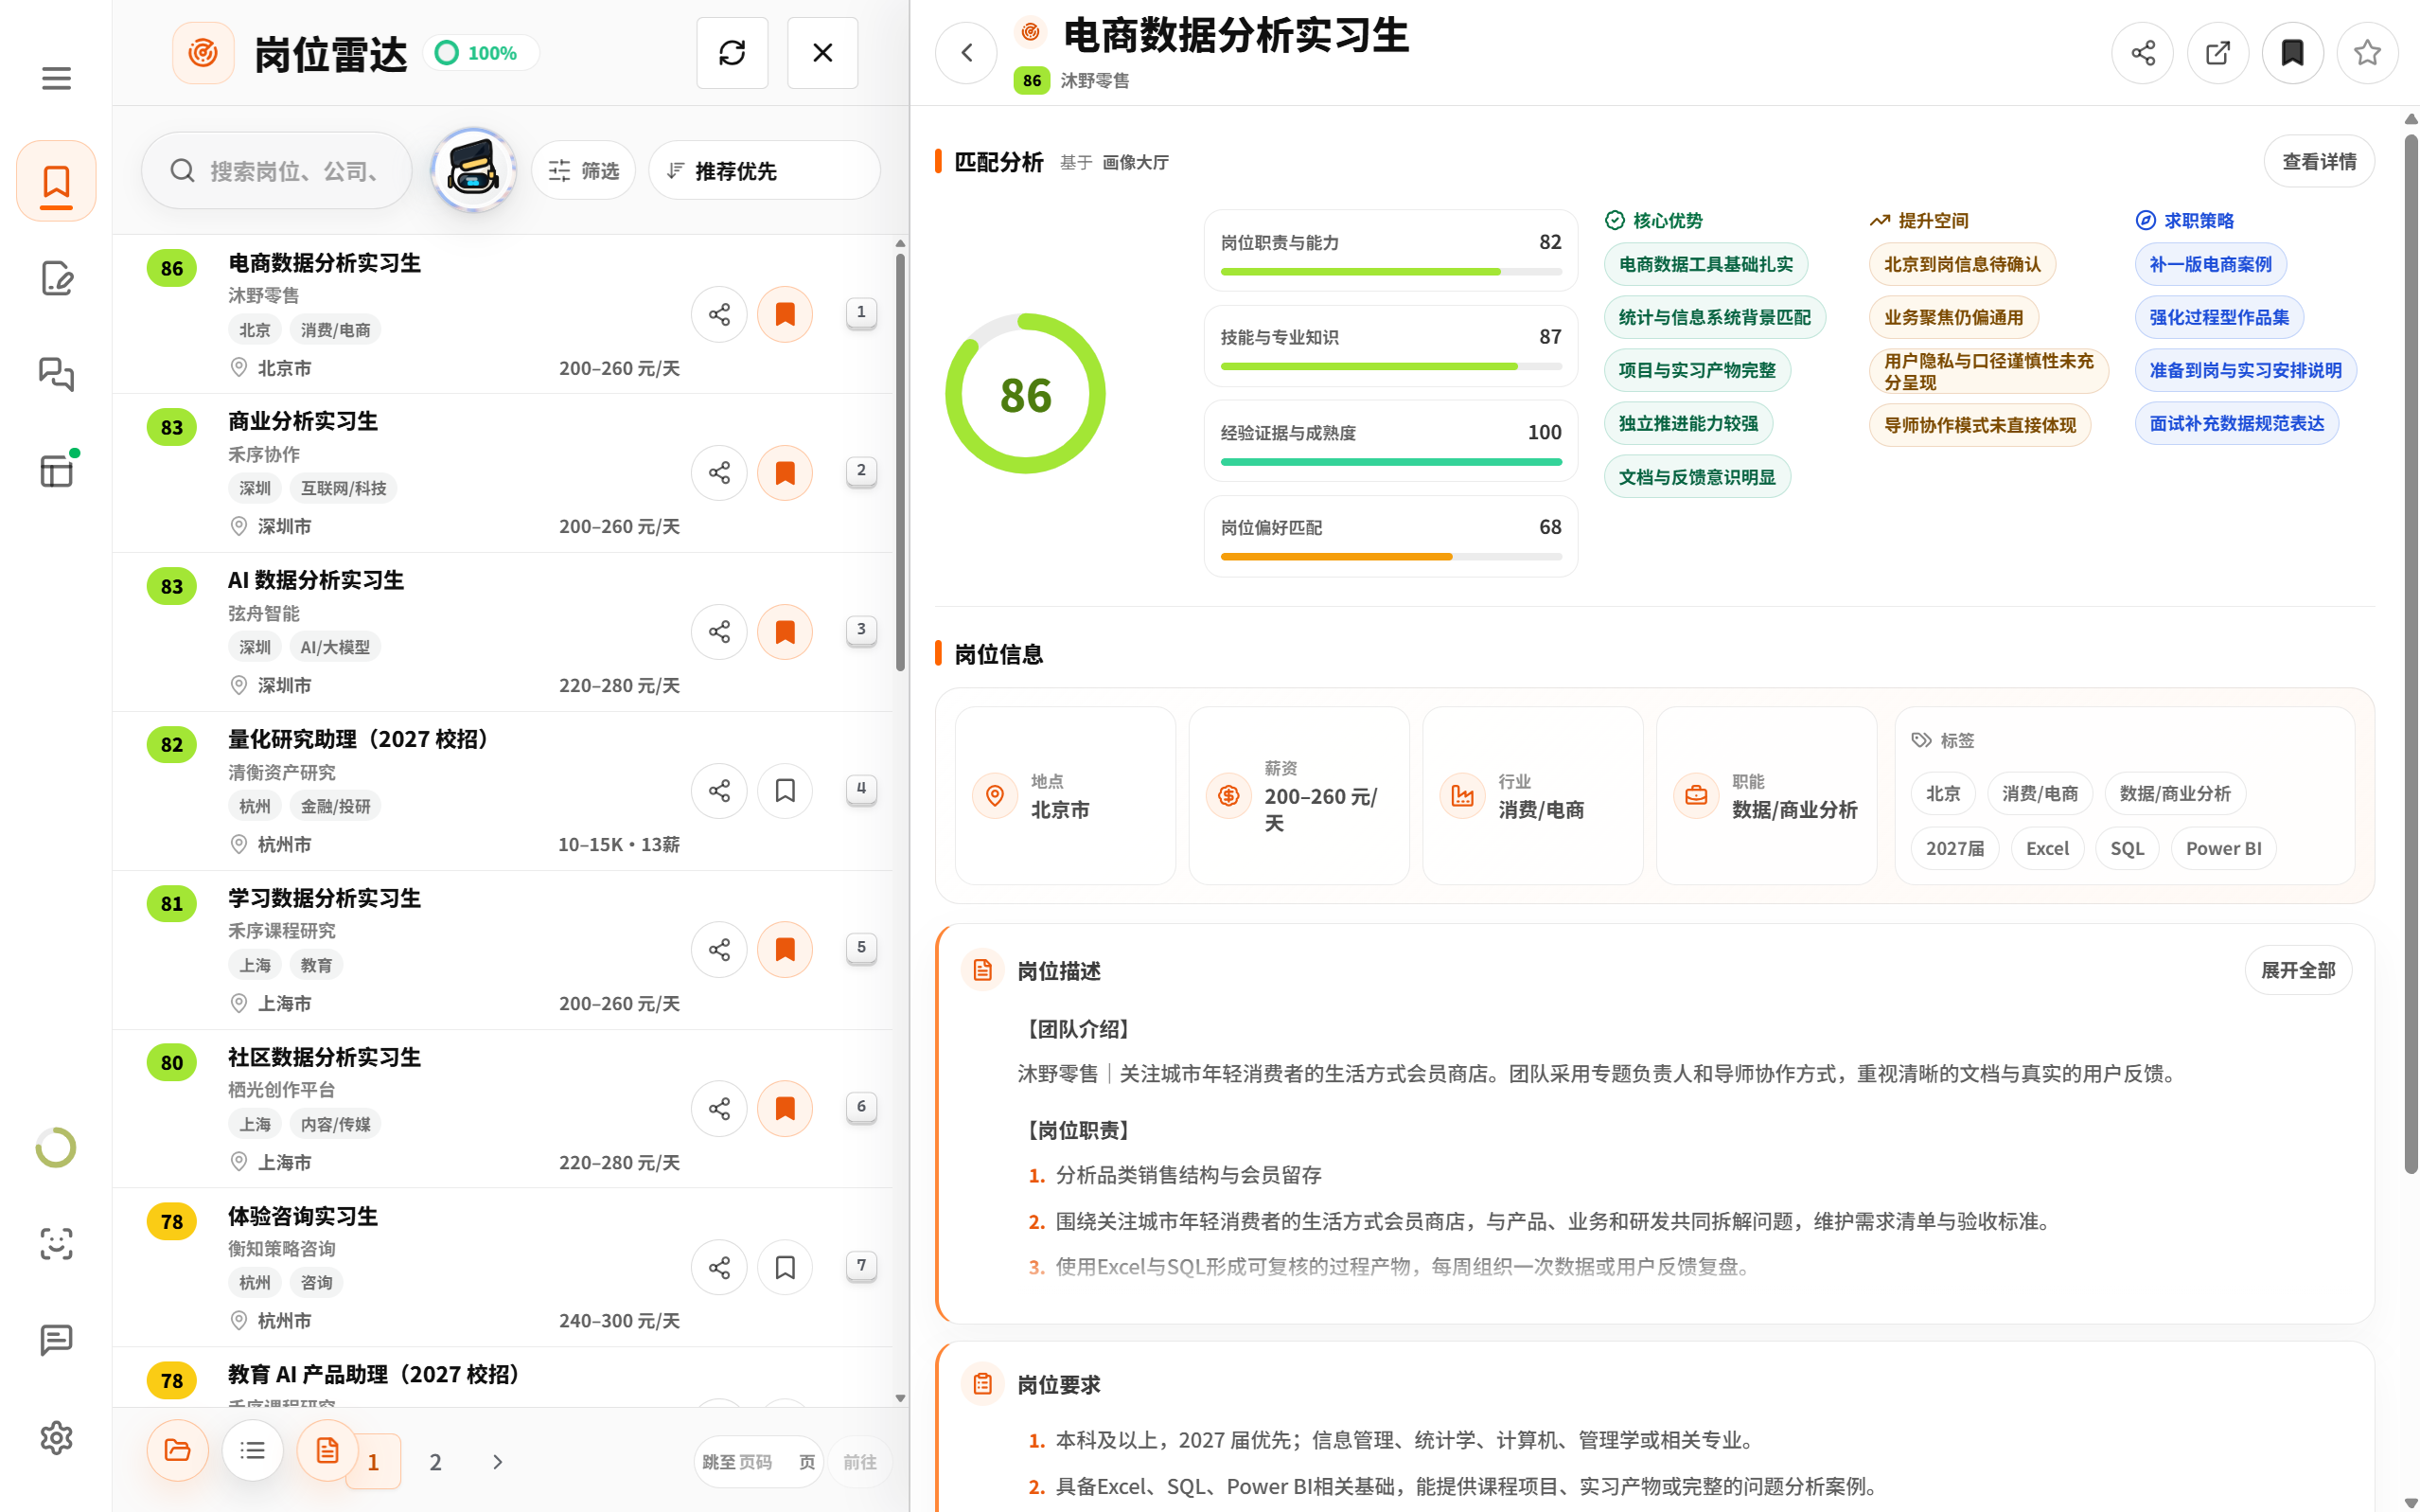Click the Power BI tag
2420x1512 pixels.
pos(2222,848)
